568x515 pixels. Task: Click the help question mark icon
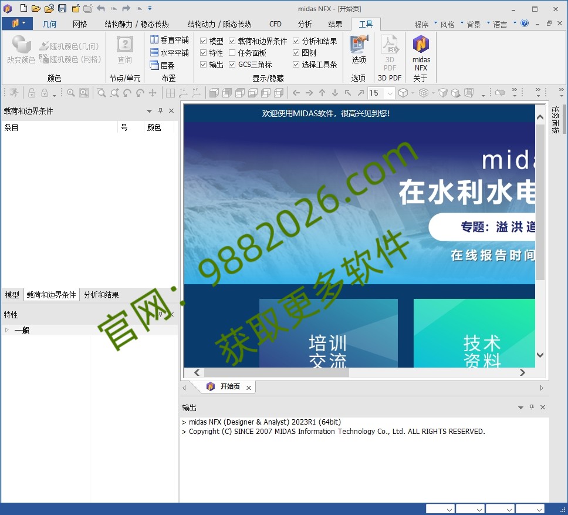pos(525,23)
